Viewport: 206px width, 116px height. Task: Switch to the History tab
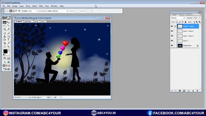pos(182,15)
